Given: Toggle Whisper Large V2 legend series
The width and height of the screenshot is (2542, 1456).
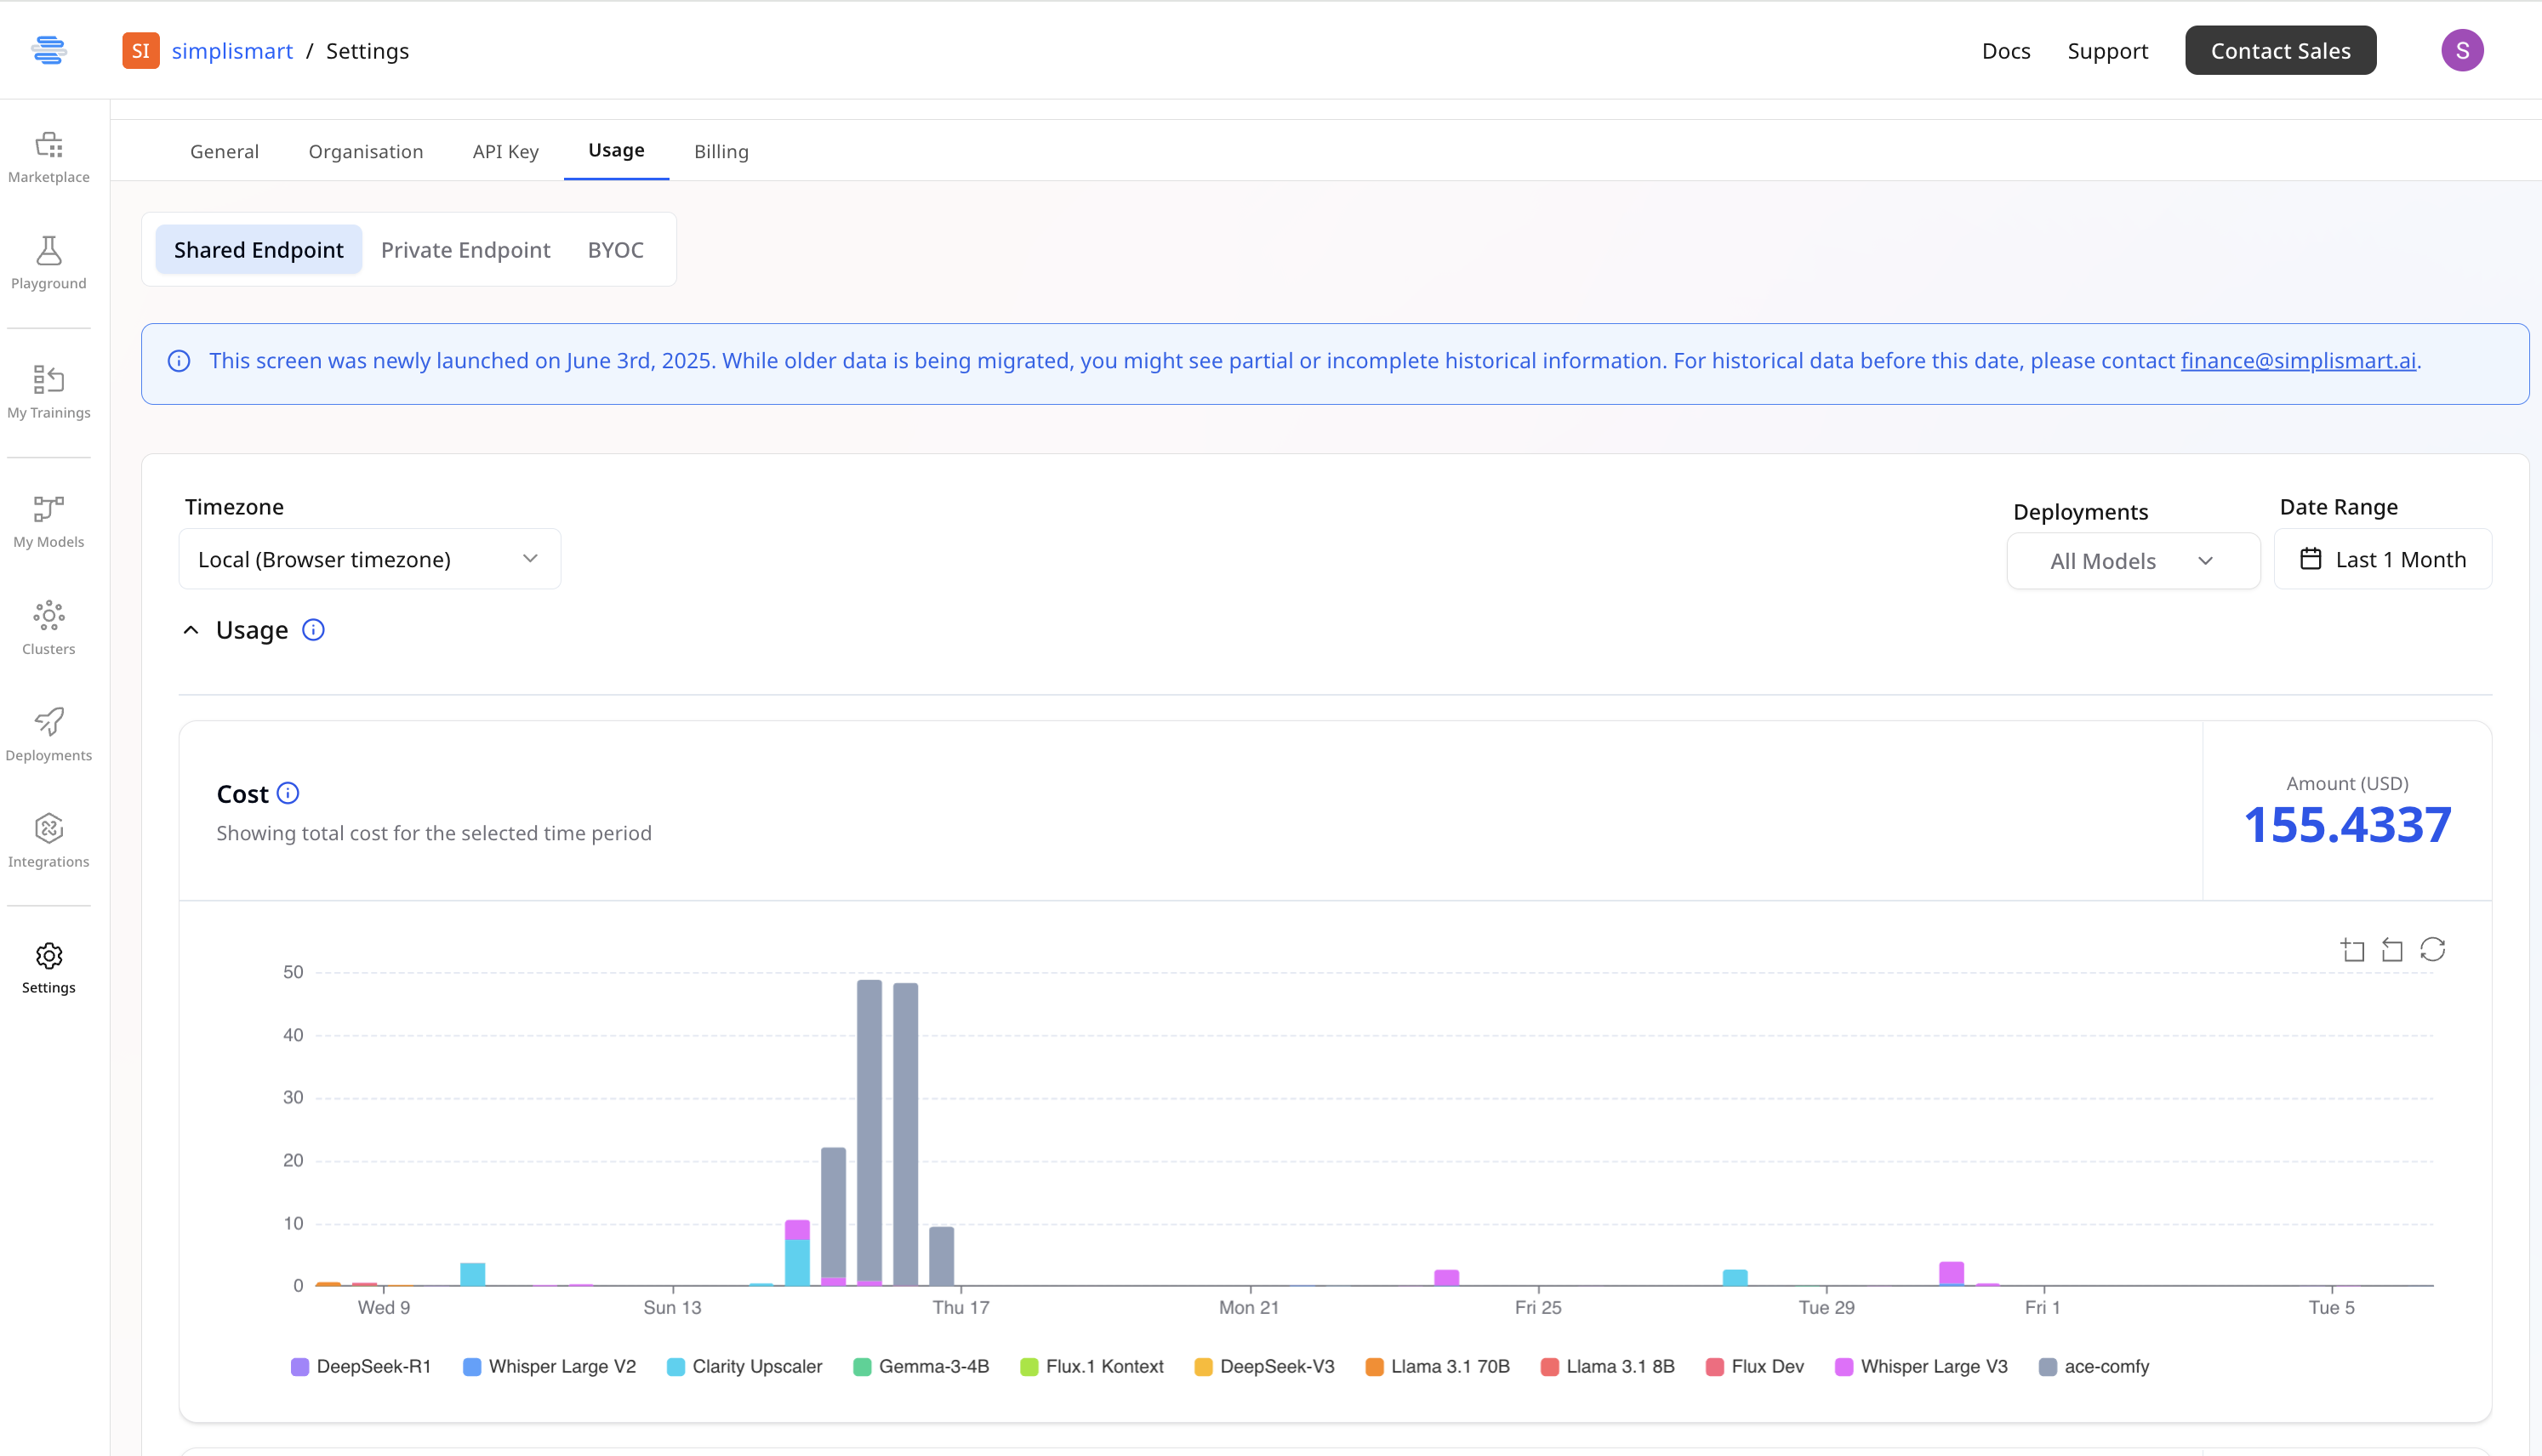Looking at the screenshot, I should point(549,1367).
